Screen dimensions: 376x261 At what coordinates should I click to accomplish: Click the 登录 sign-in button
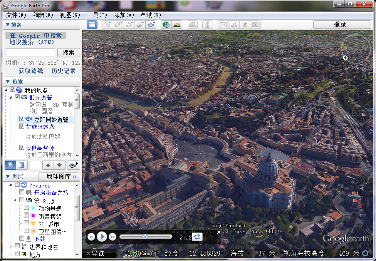point(340,25)
